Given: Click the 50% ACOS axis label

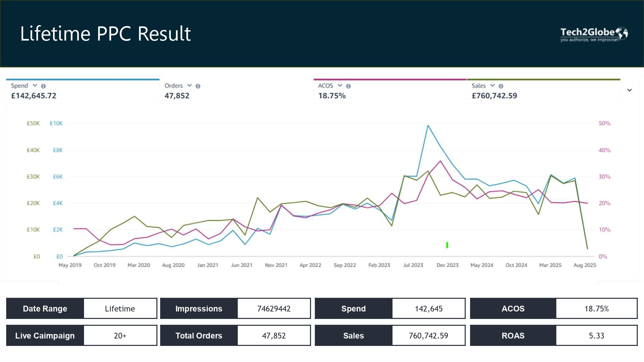Looking at the screenshot, I should point(604,124).
